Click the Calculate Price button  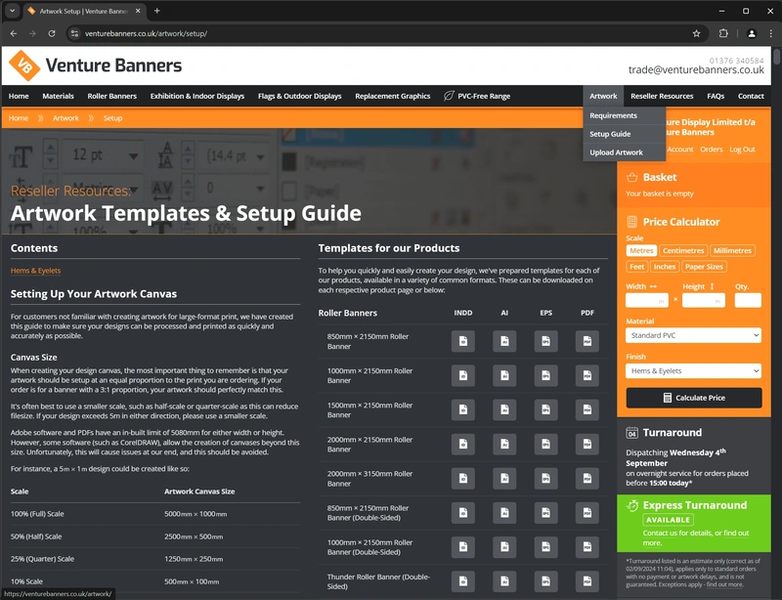(x=694, y=398)
